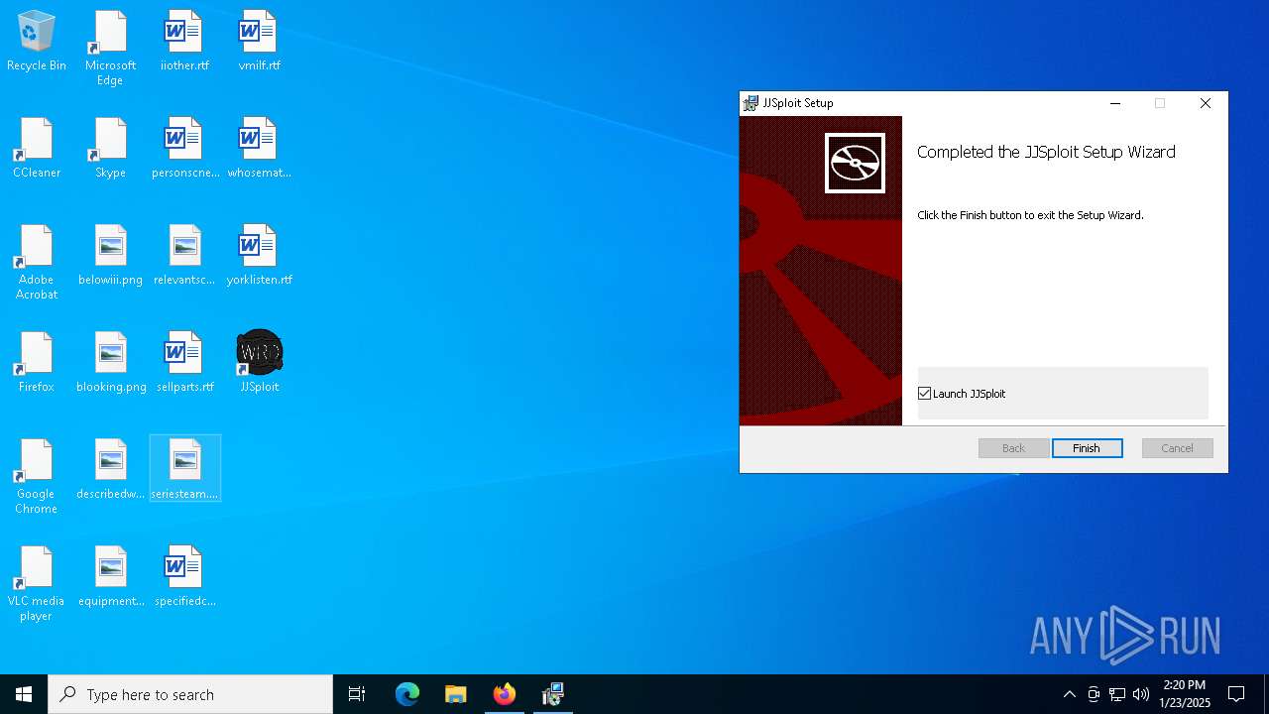Close the JJSploit Setup window
Image resolution: width=1269 pixels, height=714 pixels.
(1206, 103)
